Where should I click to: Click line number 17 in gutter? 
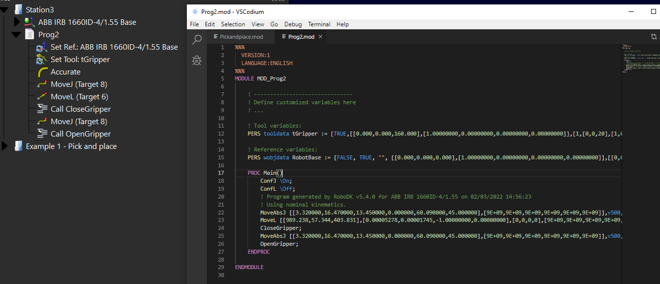click(x=221, y=173)
